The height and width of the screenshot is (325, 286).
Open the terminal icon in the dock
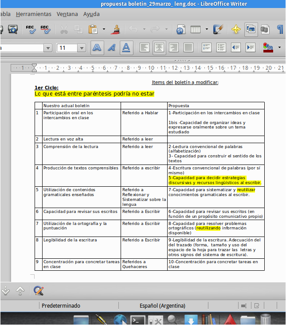click(x=138, y=320)
